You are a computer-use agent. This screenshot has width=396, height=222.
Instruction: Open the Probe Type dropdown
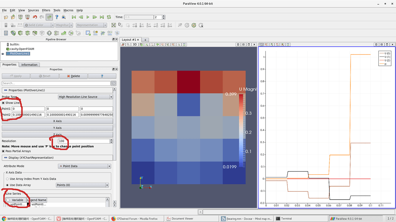click(x=84, y=97)
